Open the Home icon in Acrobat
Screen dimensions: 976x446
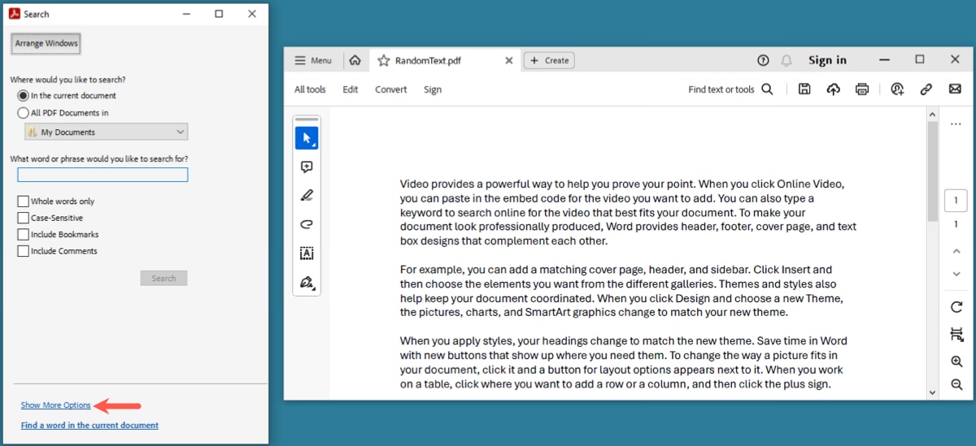(x=355, y=60)
